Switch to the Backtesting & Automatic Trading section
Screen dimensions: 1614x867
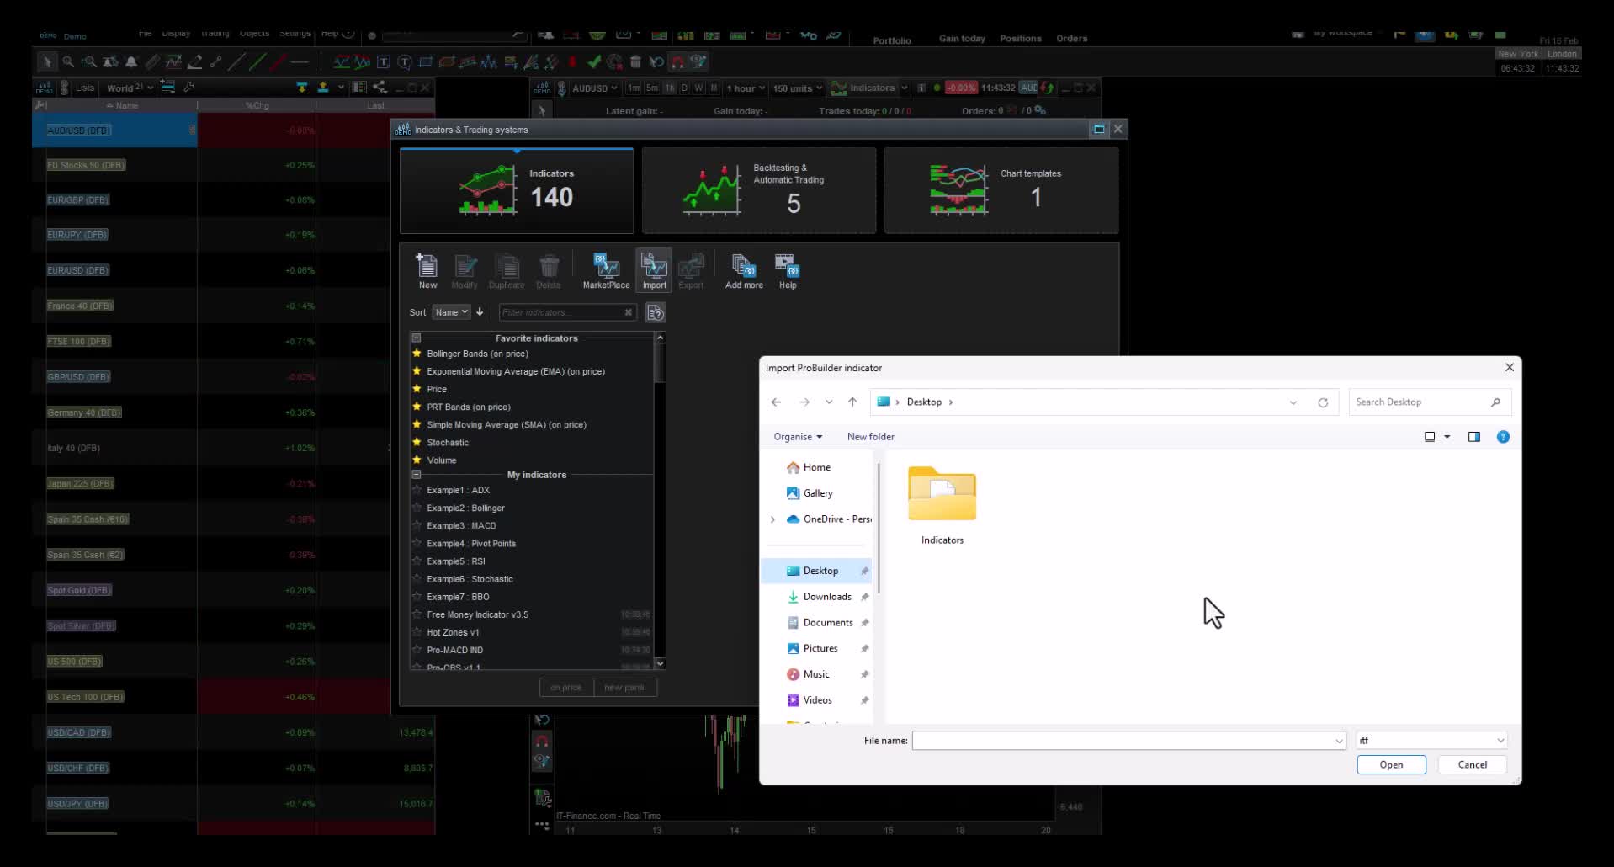click(x=758, y=189)
